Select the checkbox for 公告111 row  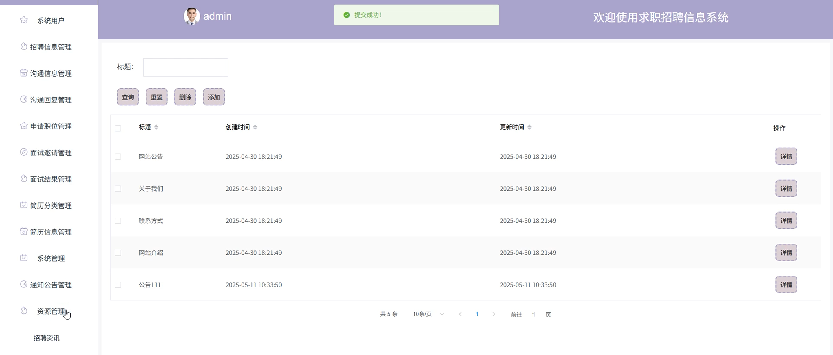[118, 285]
